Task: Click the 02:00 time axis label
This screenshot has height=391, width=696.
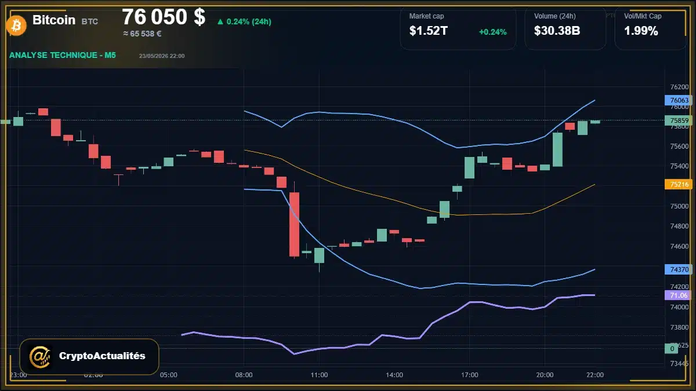Action: 93,375
